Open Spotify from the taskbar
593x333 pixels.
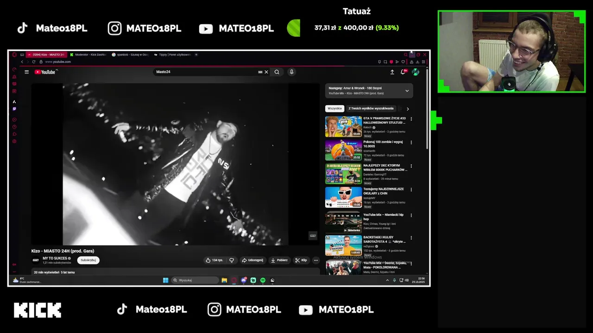pyautogui.click(x=263, y=280)
